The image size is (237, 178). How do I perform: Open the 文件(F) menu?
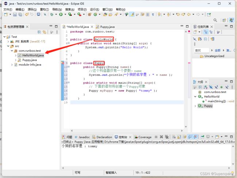(x=8, y=9)
